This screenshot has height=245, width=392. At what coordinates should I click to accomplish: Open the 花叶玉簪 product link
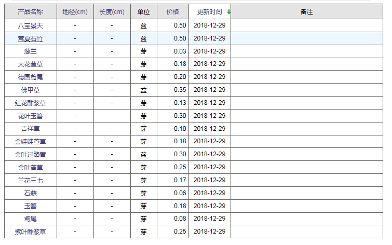coord(30,116)
